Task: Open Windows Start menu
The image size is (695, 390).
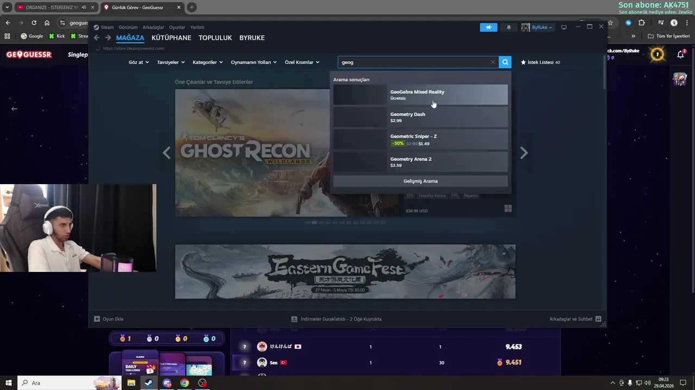Action: (8, 383)
